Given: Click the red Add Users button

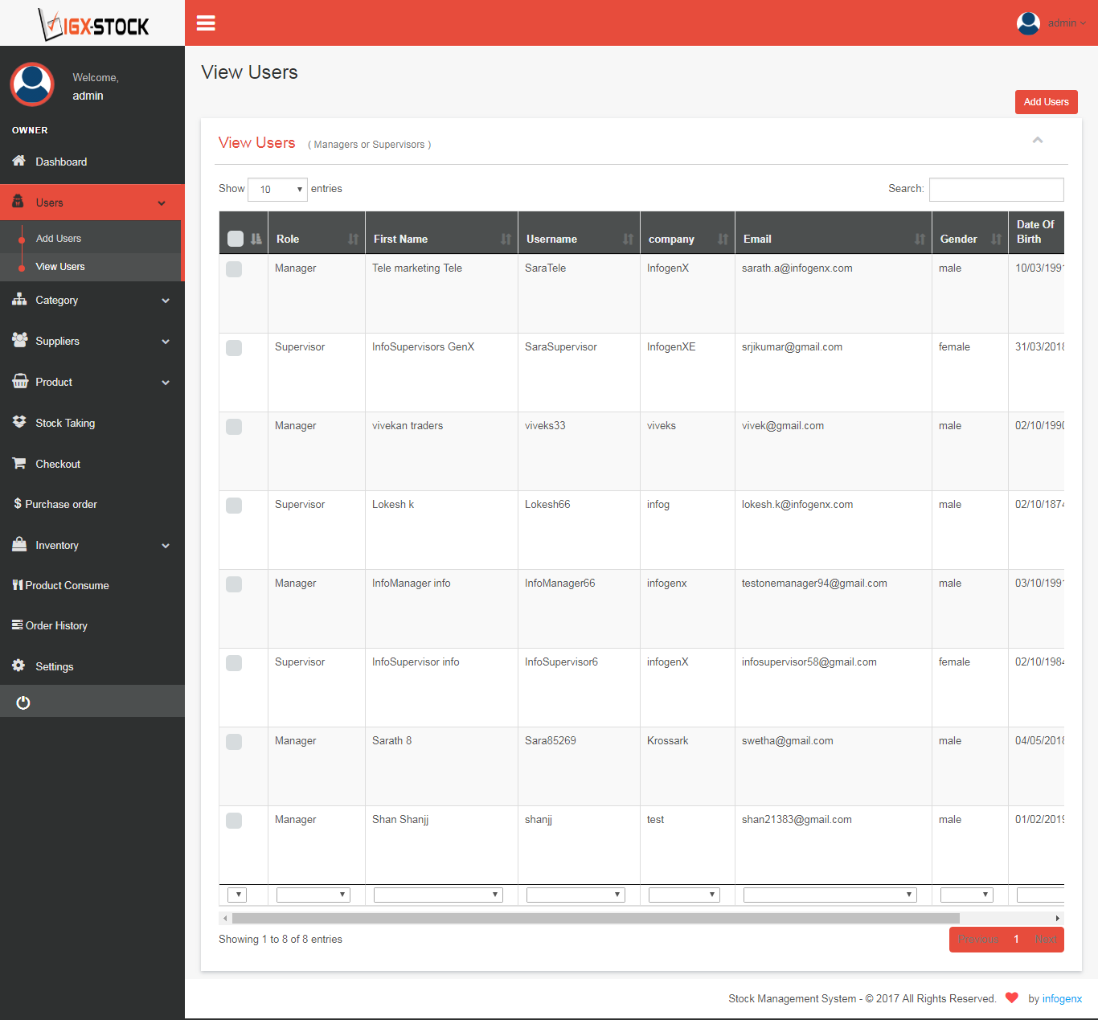Looking at the screenshot, I should click(1046, 102).
